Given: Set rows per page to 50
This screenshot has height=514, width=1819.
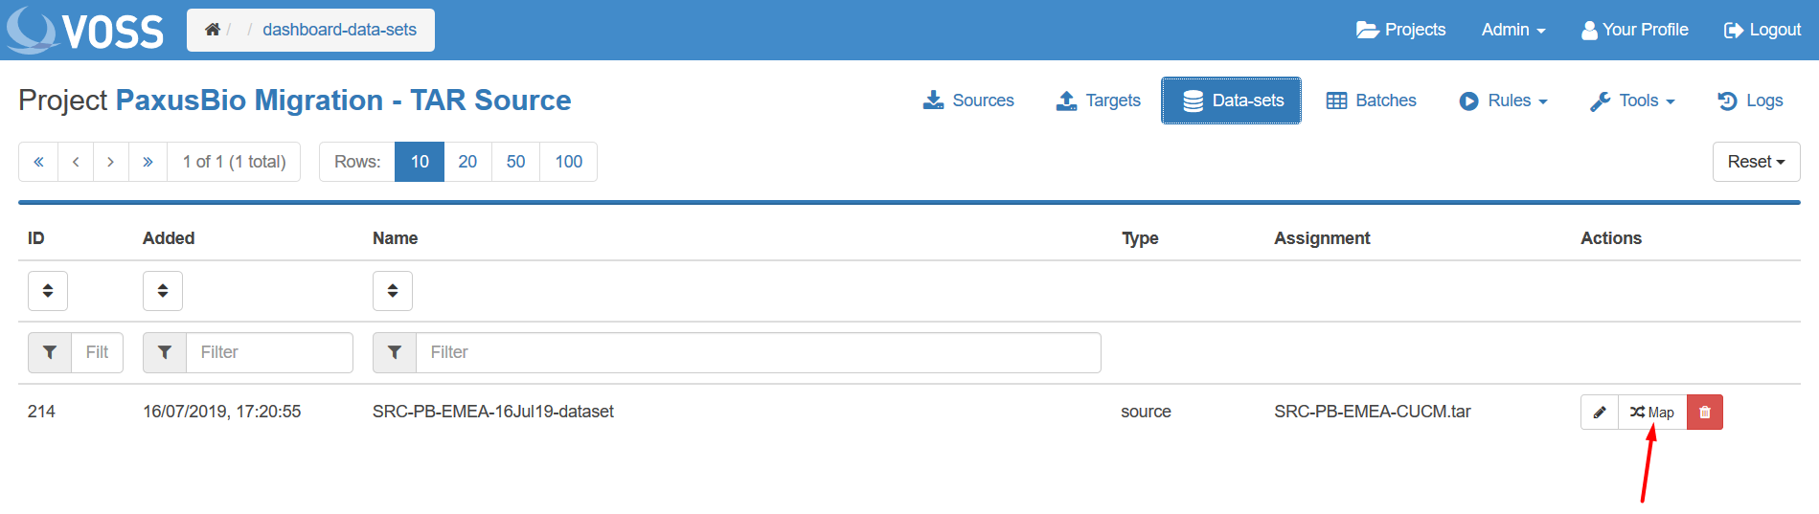Looking at the screenshot, I should tap(515, 162).
